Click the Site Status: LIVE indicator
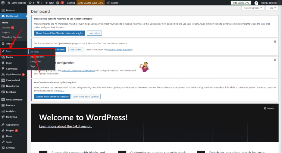This screenshot has height=153, width=282. [242, 3]
